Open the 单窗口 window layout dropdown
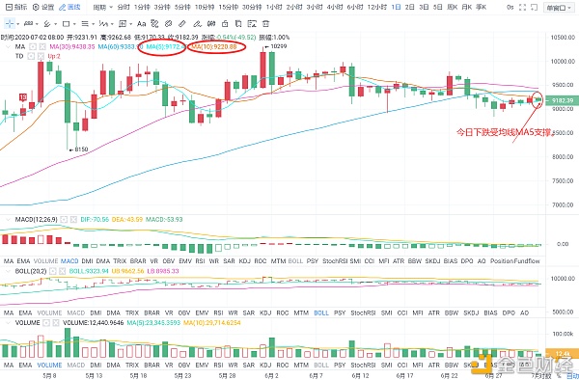This screenshot has width=579, height=380. pos(558,7)
